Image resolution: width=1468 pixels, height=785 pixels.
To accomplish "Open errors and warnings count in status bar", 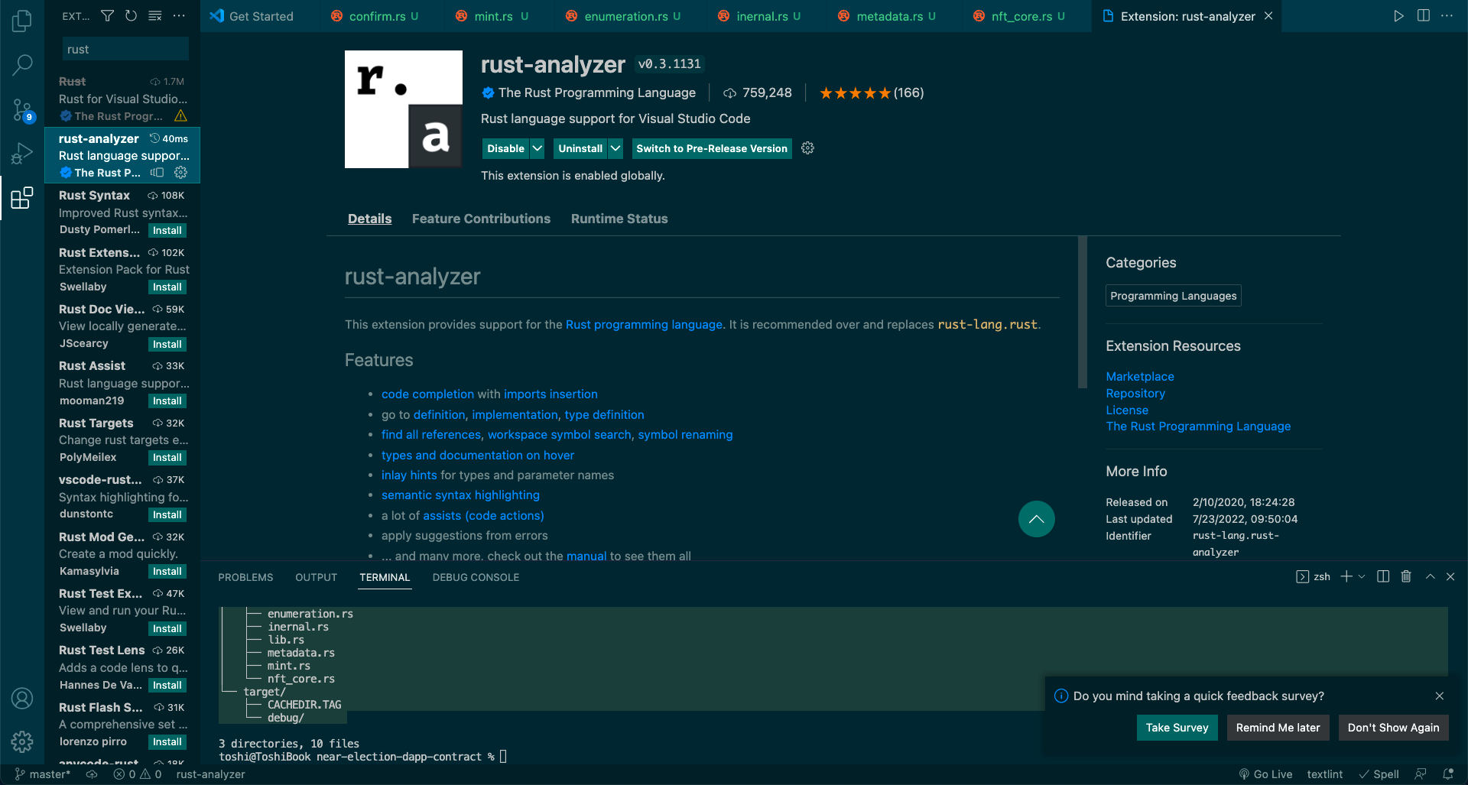I will (138, 774).
